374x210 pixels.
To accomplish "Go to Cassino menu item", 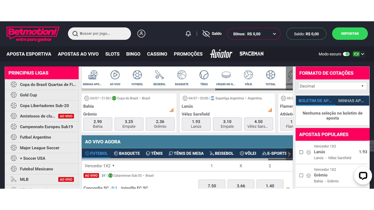I will coord(157,54).
